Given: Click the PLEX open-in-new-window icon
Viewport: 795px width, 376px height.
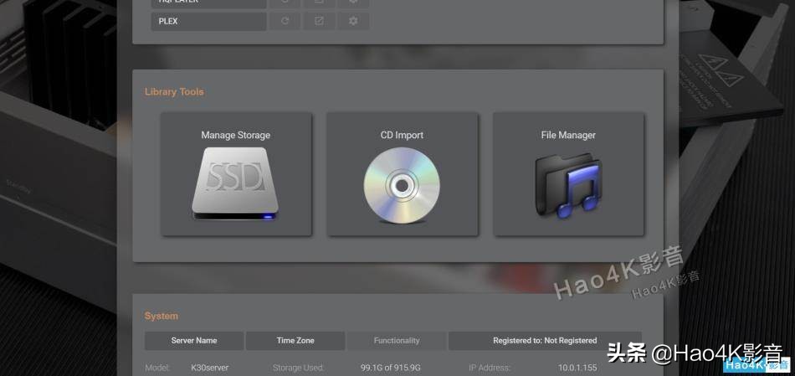Looking at the screenshot, I should click(x=320, y=21).
